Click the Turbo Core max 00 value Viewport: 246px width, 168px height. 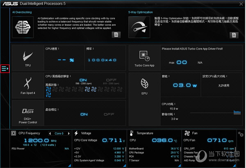pos(182,62)
